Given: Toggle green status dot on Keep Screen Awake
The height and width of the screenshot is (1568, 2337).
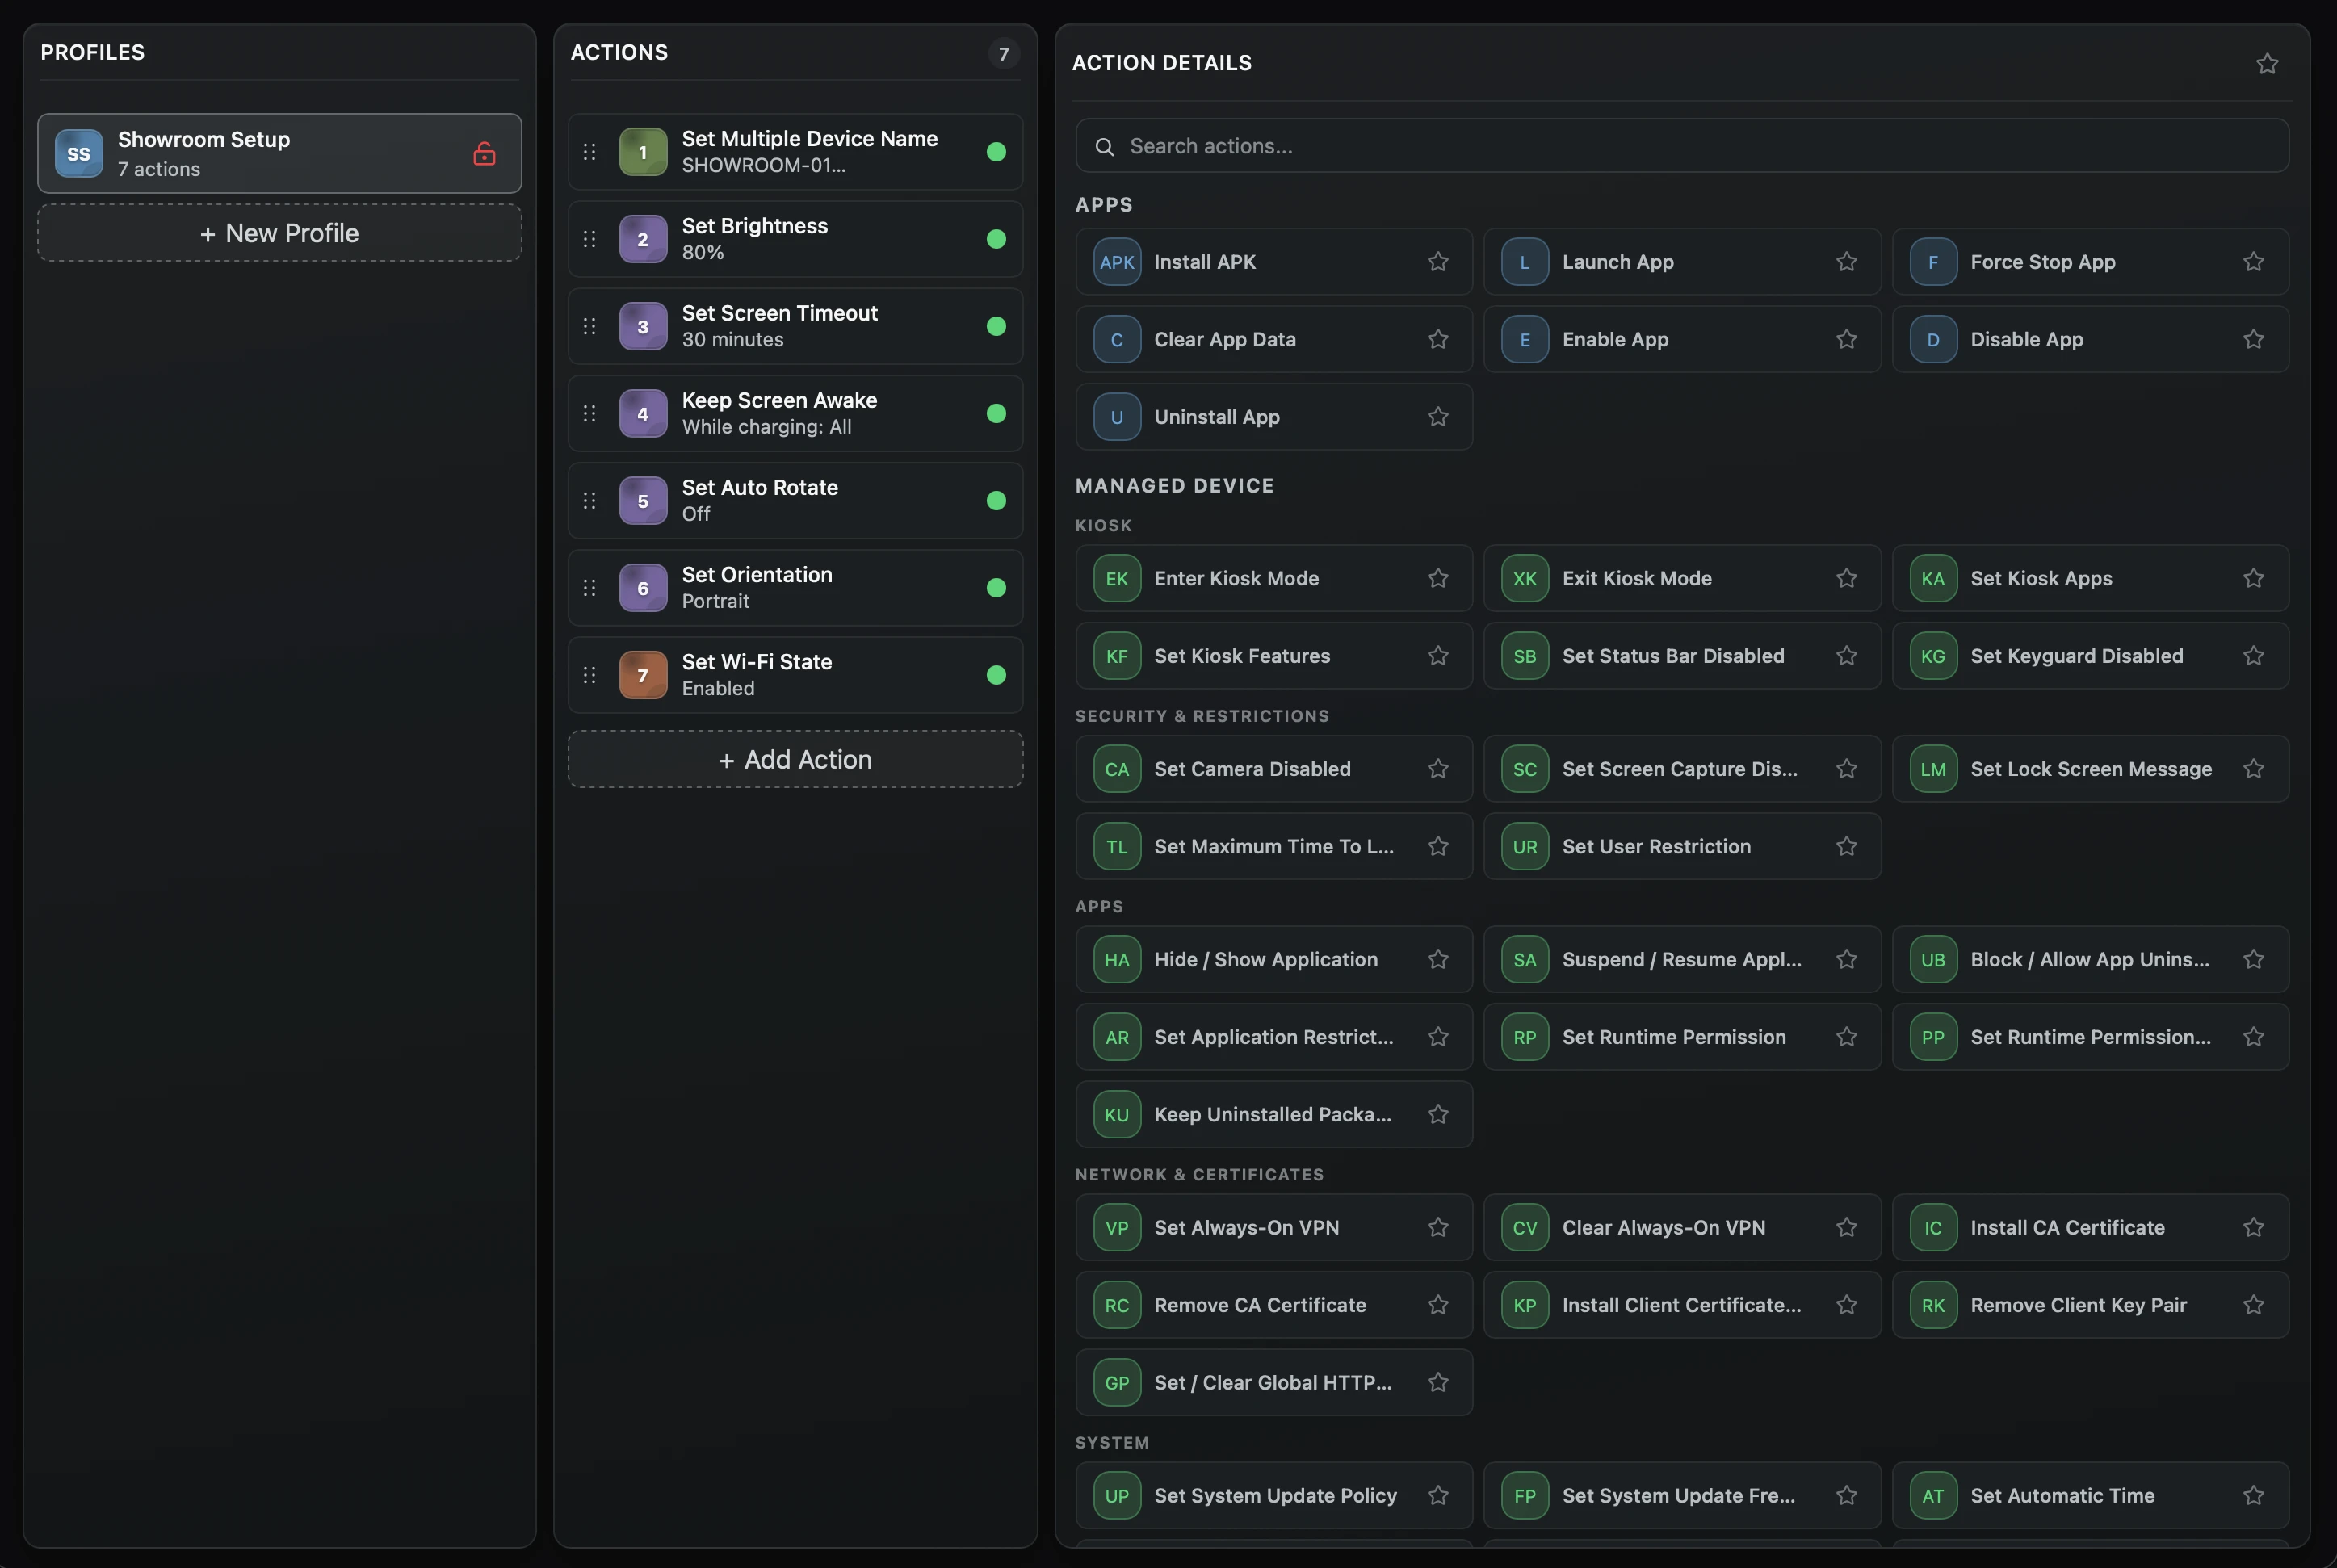Looking at the screenshot, I should tap(995, 413).
